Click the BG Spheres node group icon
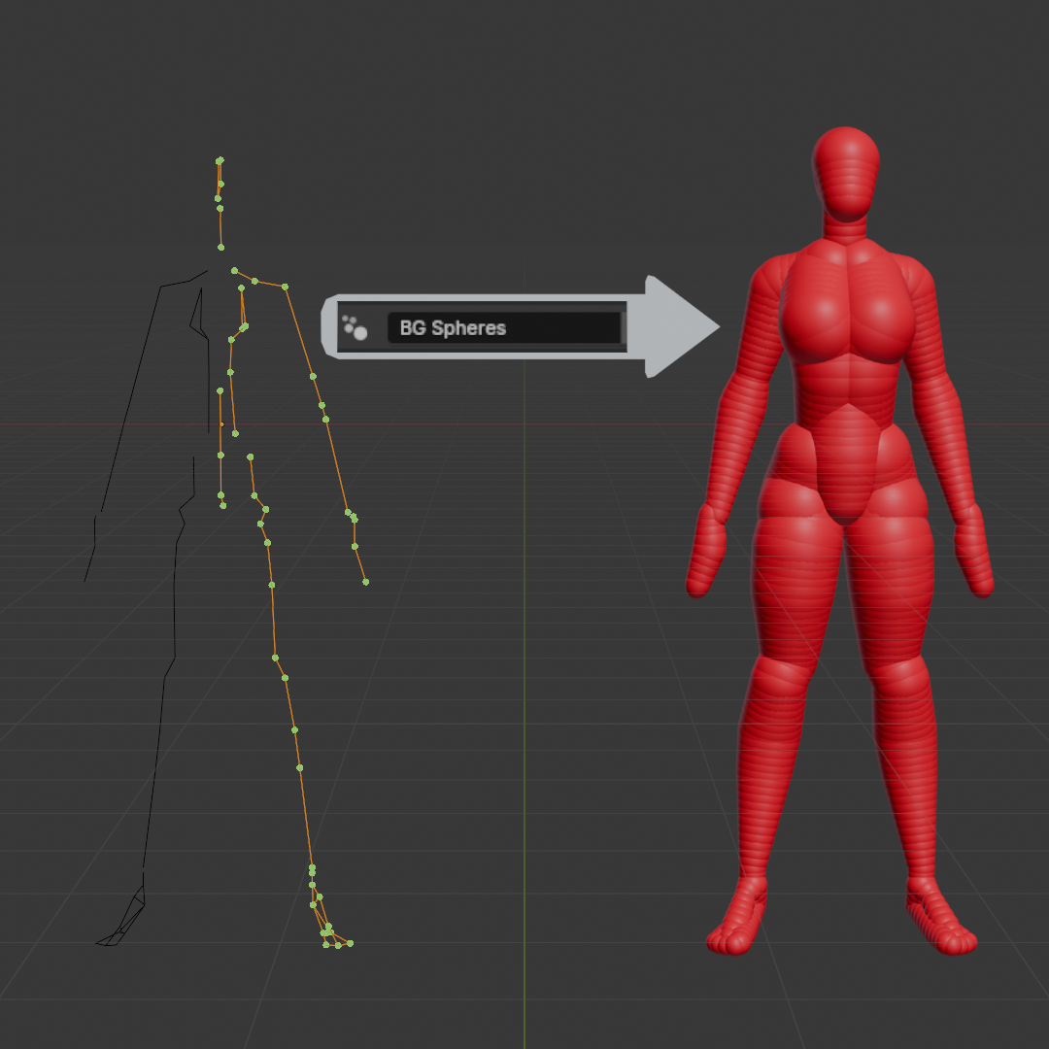Screen dimensions: 1049x1049 pyautogui.click(x=355, y=328)
